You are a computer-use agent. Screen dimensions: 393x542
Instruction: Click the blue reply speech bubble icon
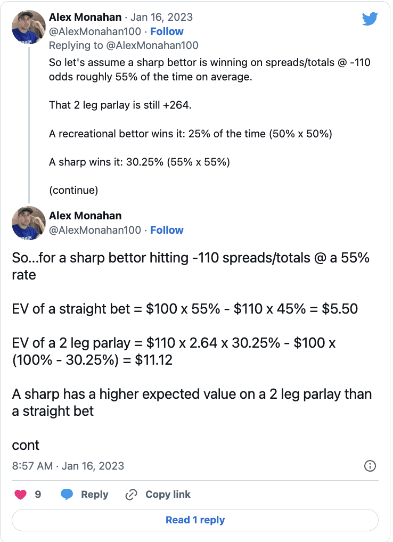tap(67, 495)
